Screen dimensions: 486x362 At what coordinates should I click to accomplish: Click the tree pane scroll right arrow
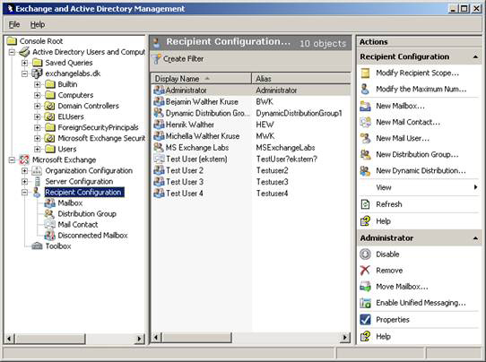click(x=139, y=339)
